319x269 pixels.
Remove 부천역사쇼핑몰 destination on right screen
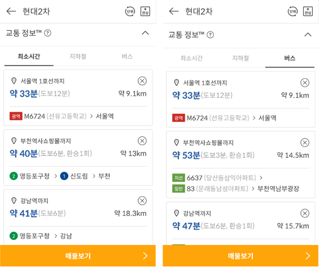click(305, 143)
